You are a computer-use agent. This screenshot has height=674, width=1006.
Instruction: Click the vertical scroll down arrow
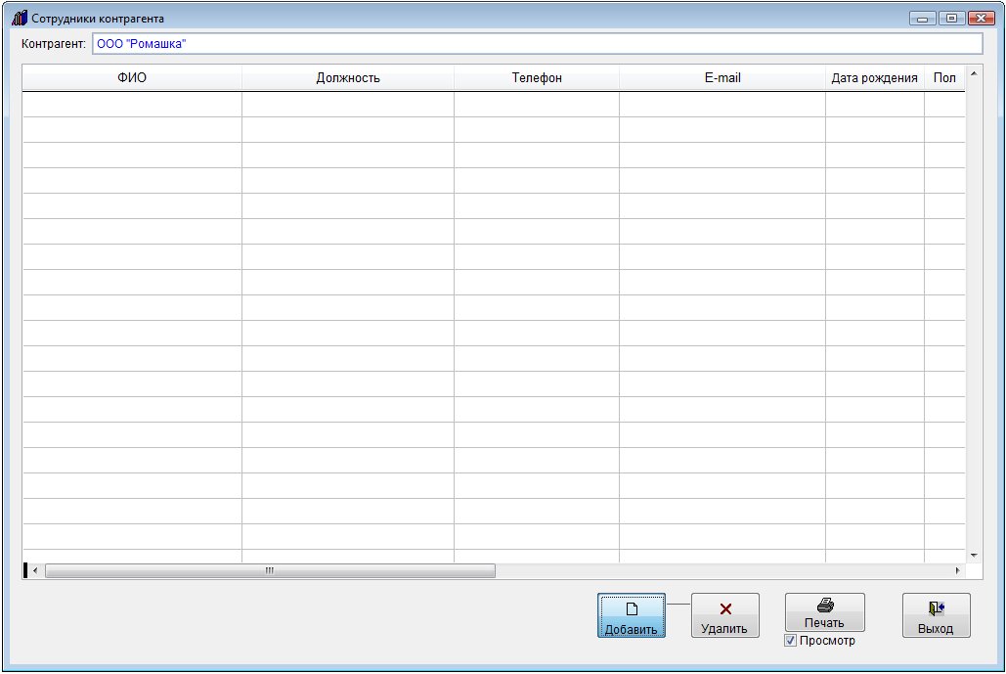point(974,556)
